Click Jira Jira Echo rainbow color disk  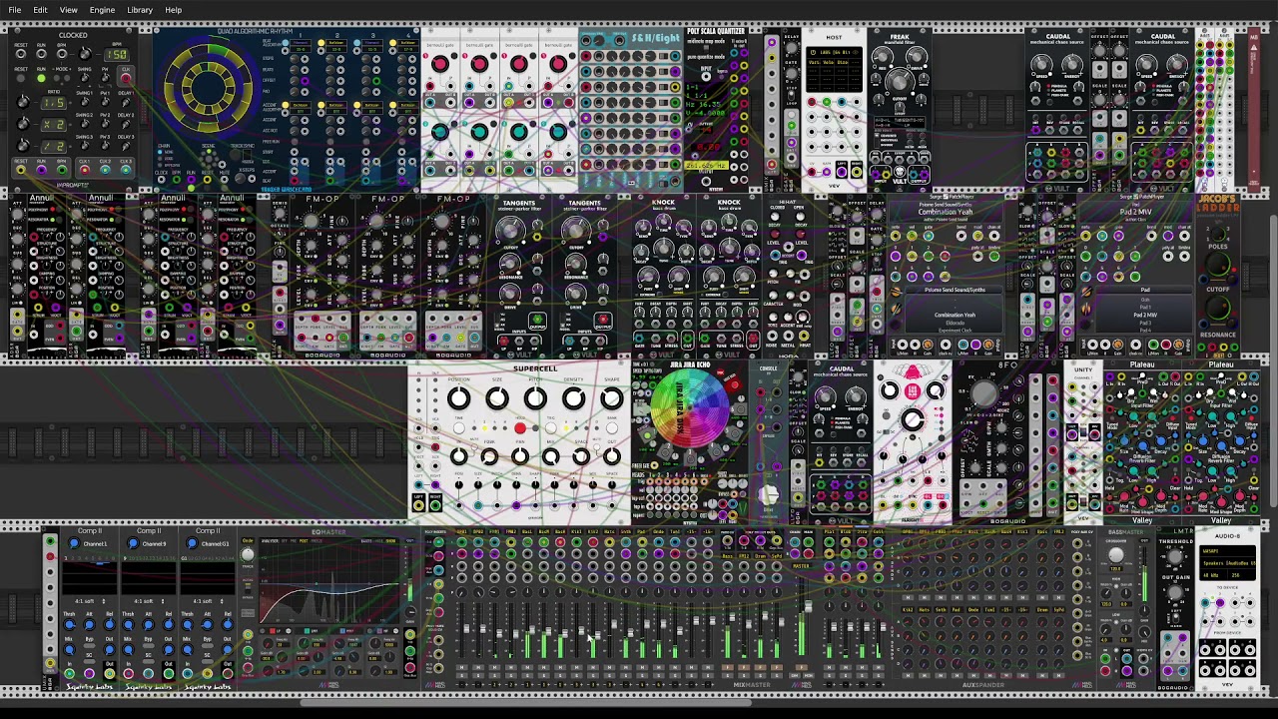pyautogui.click(x=689, y=409)
